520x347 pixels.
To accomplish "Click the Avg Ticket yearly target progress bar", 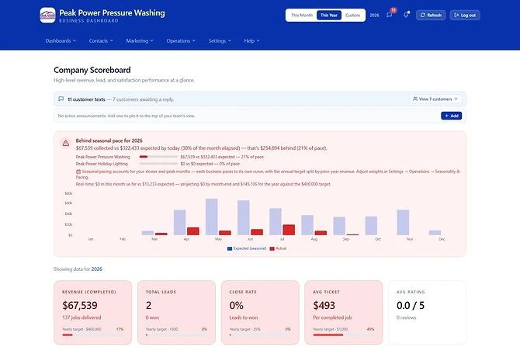I will click(344, 335).
